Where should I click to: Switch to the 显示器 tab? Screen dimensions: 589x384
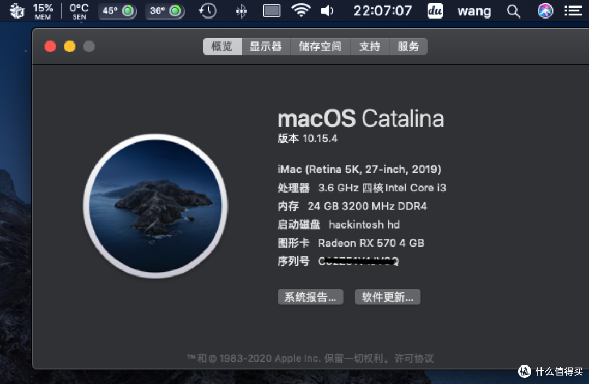point(266,46)
